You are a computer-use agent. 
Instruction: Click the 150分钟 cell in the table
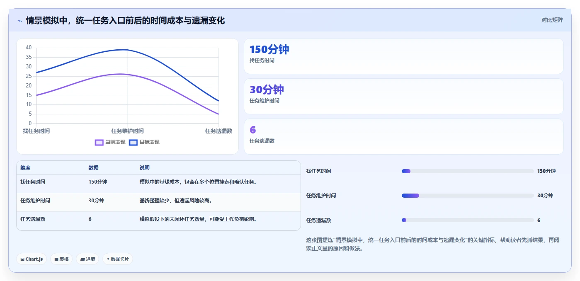98,182
